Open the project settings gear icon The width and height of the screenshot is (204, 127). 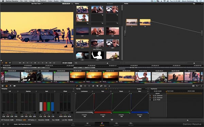[8, 124]
